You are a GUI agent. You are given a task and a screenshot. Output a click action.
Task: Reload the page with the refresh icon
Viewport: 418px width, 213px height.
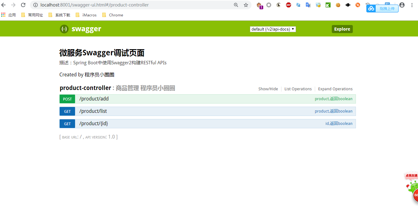pyautogui.click(x=23, y=5)
